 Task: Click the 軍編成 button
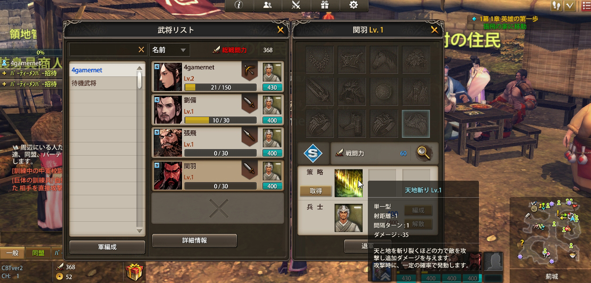(x=107, y=247)
